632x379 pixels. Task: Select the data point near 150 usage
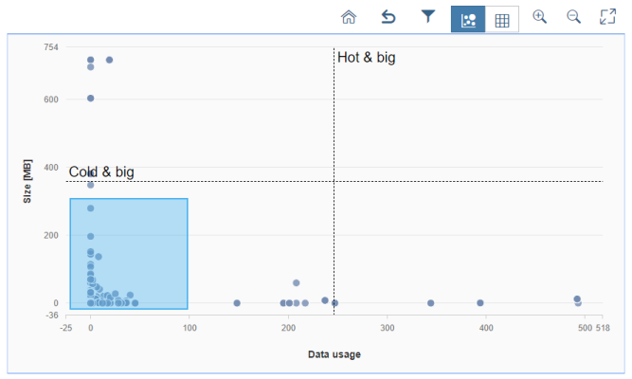tap(237, 303)
